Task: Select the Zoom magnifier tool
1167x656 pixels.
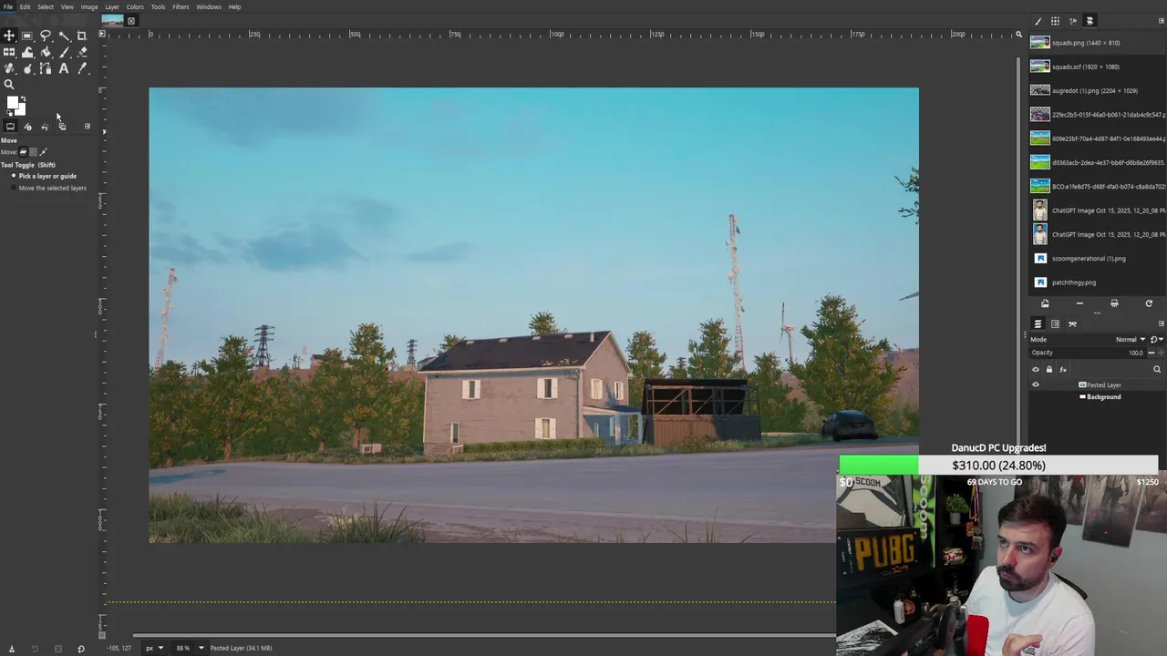Action: coord(9,84)
